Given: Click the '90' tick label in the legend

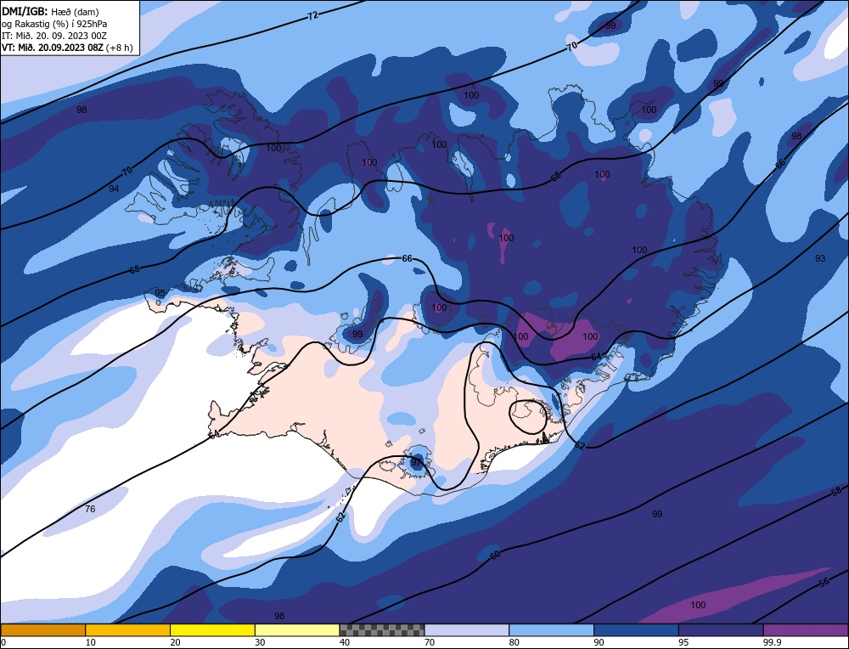Looking at the screenshot, I should [x=599, y=642].
